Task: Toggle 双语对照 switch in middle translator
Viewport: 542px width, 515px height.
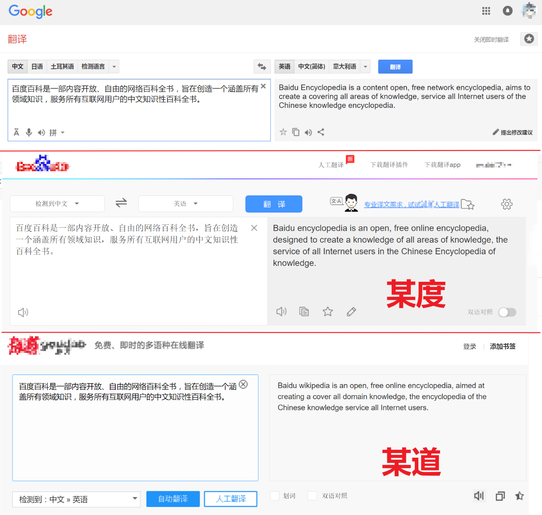Action: (x=507, y=312)
